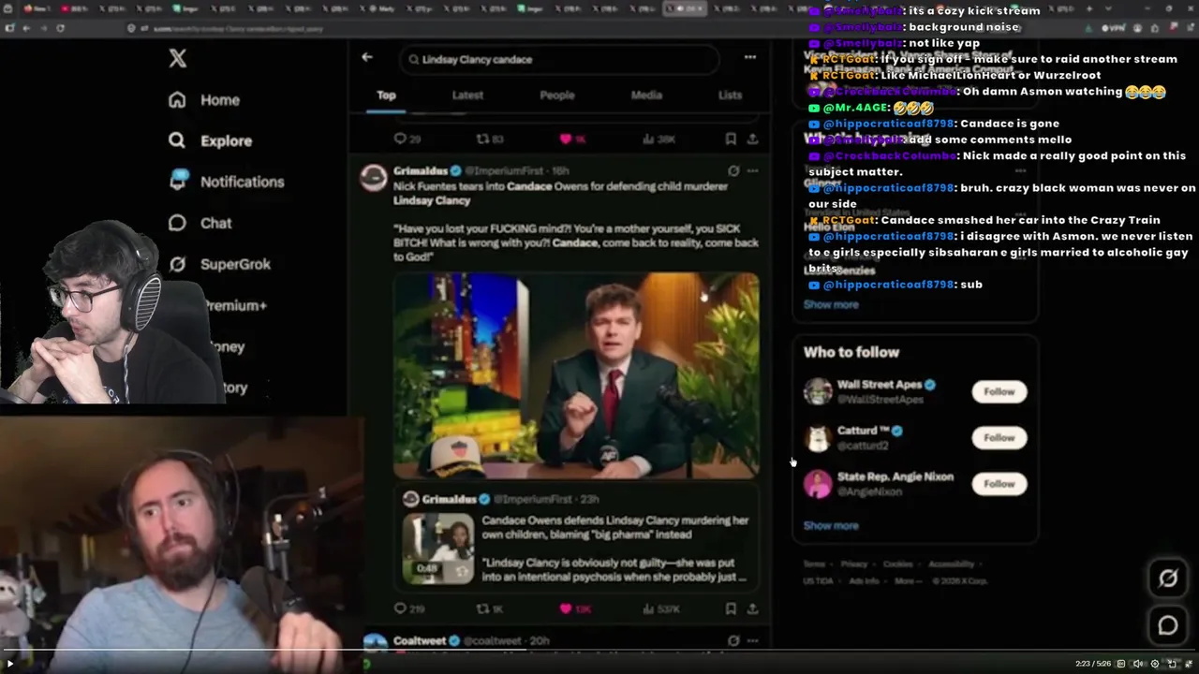This screenshot has height=674, width=1199.
Task: Go back using the arrow beside search
Action: (367, 57)
